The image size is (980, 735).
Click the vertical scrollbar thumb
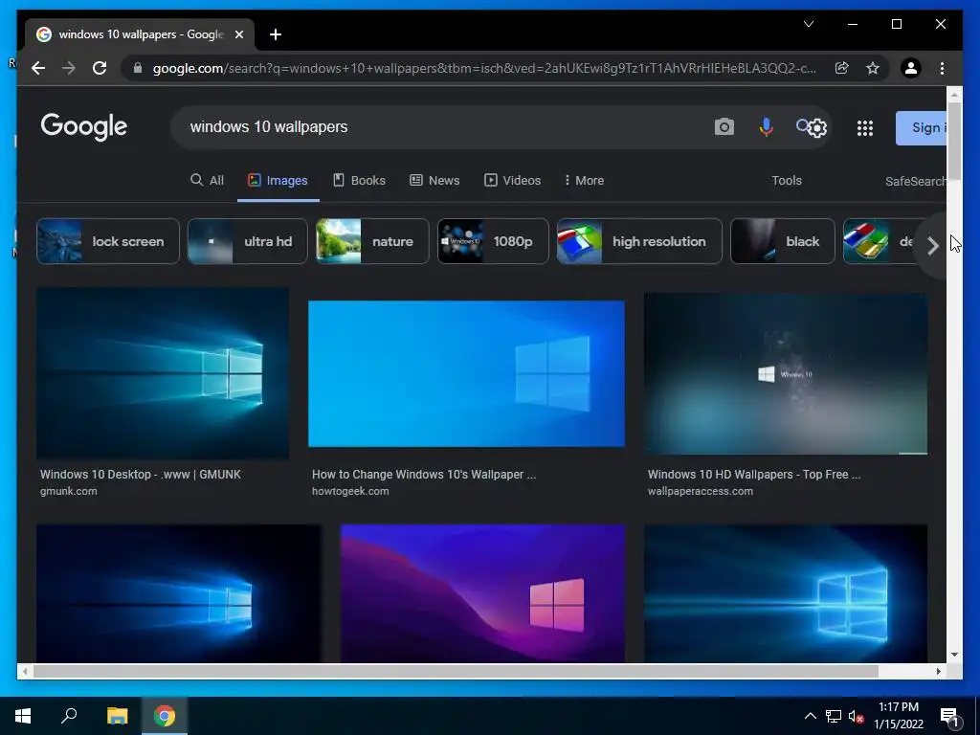(x=954, y=141)
